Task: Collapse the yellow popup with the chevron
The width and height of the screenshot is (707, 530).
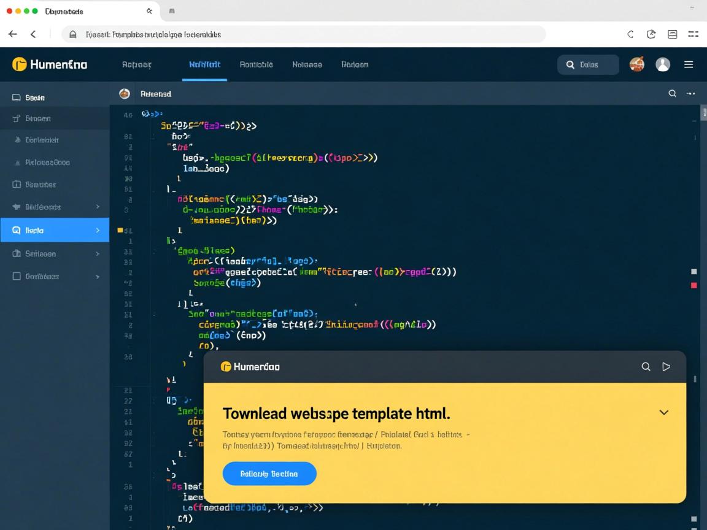Action: click(x=663, y=412)
